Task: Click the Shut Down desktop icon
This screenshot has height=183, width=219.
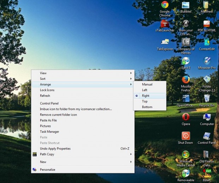Action: point(185,136)
